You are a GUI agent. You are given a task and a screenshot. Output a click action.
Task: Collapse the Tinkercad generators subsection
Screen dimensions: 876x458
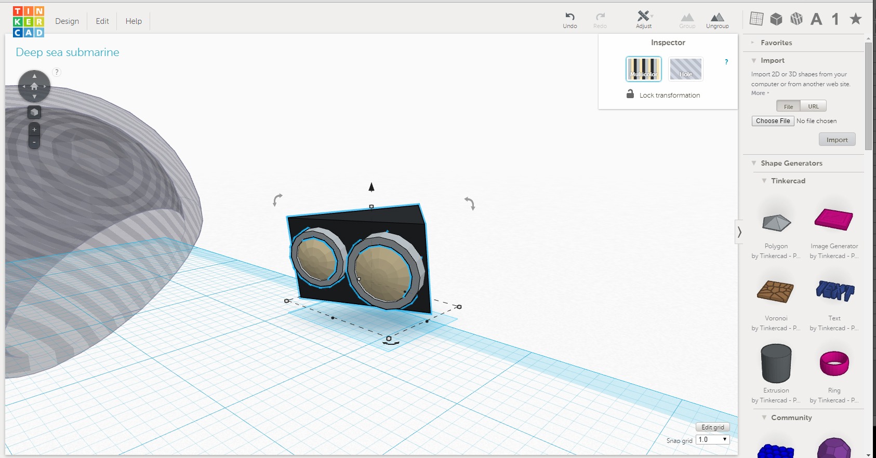tap(788, 181)
